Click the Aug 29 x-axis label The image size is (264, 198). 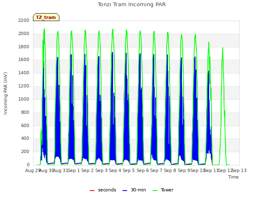[33, 171]
